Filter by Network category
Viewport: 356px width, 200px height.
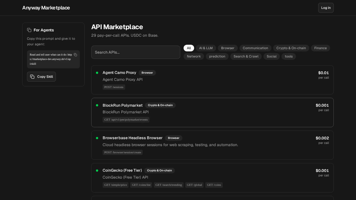(194, 56)
